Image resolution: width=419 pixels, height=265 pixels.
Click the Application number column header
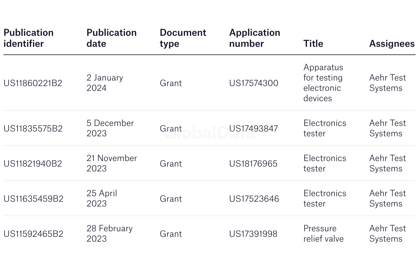tap(254, 38)
